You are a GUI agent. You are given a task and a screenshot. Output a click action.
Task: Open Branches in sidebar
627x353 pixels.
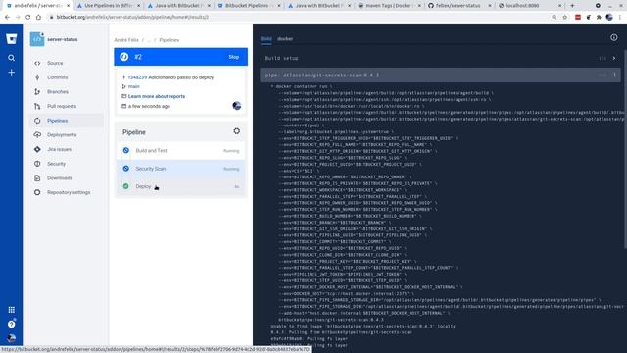58,92
